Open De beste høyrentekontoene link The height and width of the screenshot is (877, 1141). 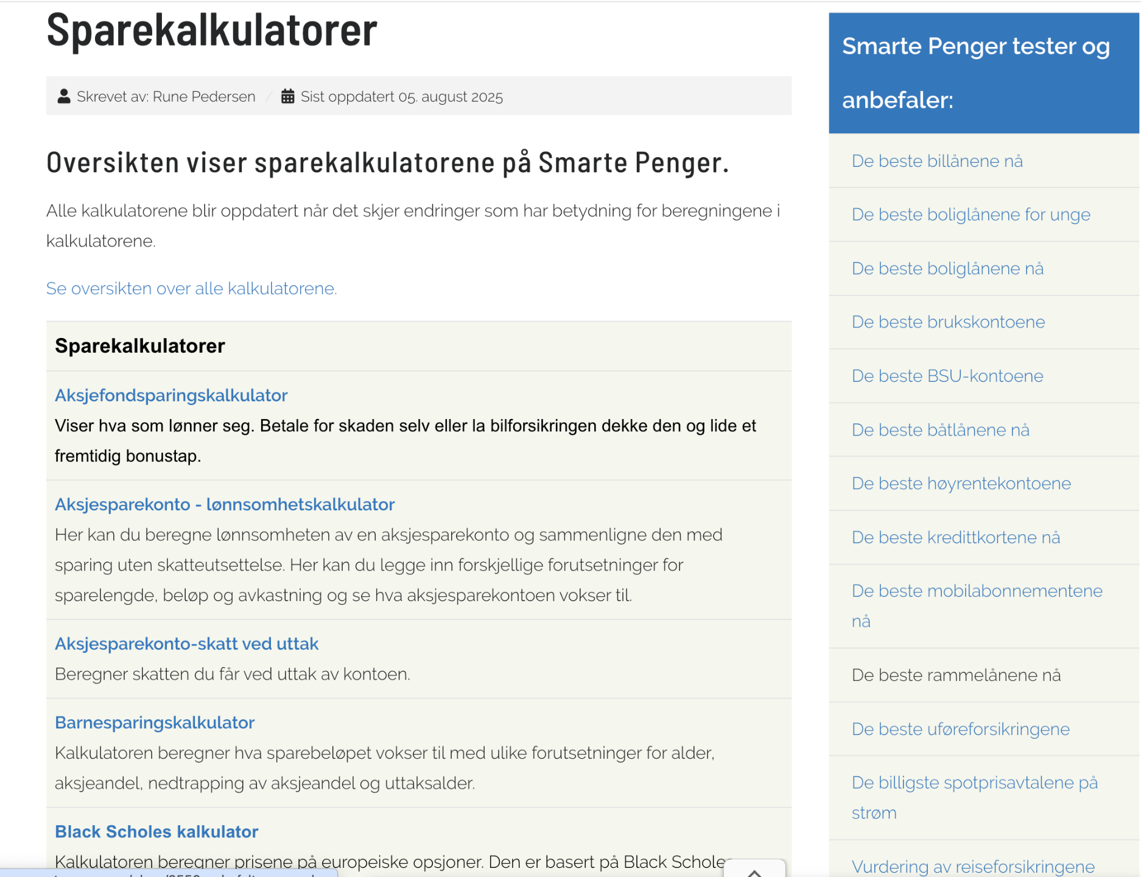tap(961, 484)
